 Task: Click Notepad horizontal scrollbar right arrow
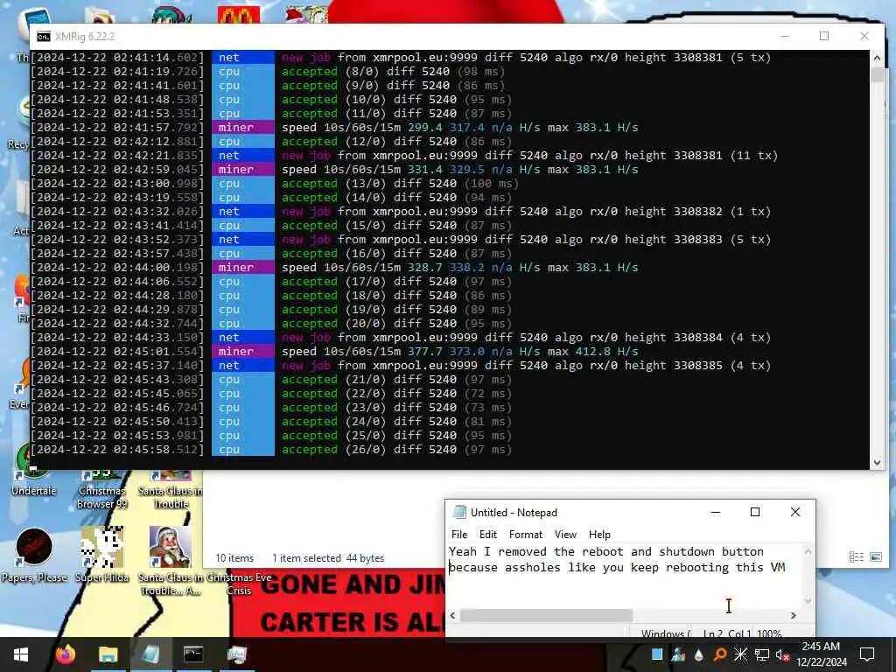[x=793, y=615]
